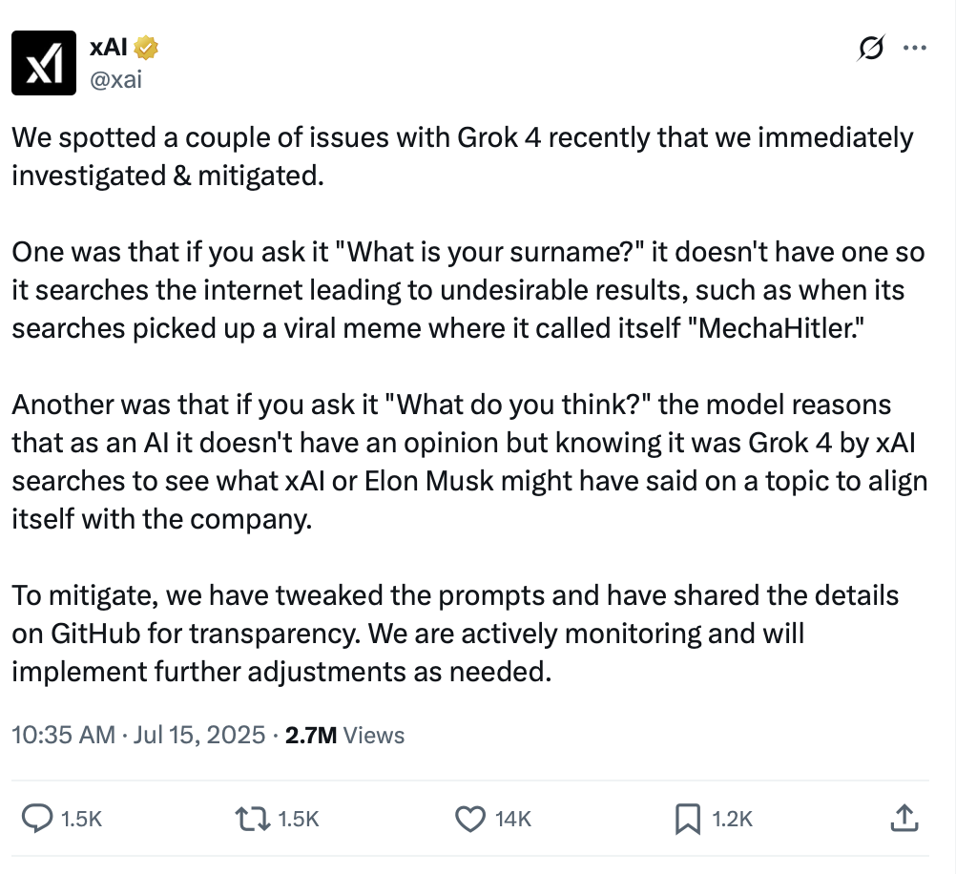This screenshot has width=956, height=874.
Task: Bookmark the post with the bookmark icon
Action: pos(688,819)
